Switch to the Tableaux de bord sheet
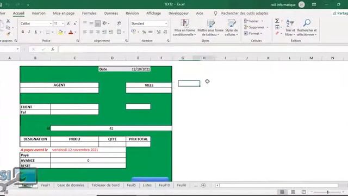Screen dimensions: 348x196 pos(105,185)
